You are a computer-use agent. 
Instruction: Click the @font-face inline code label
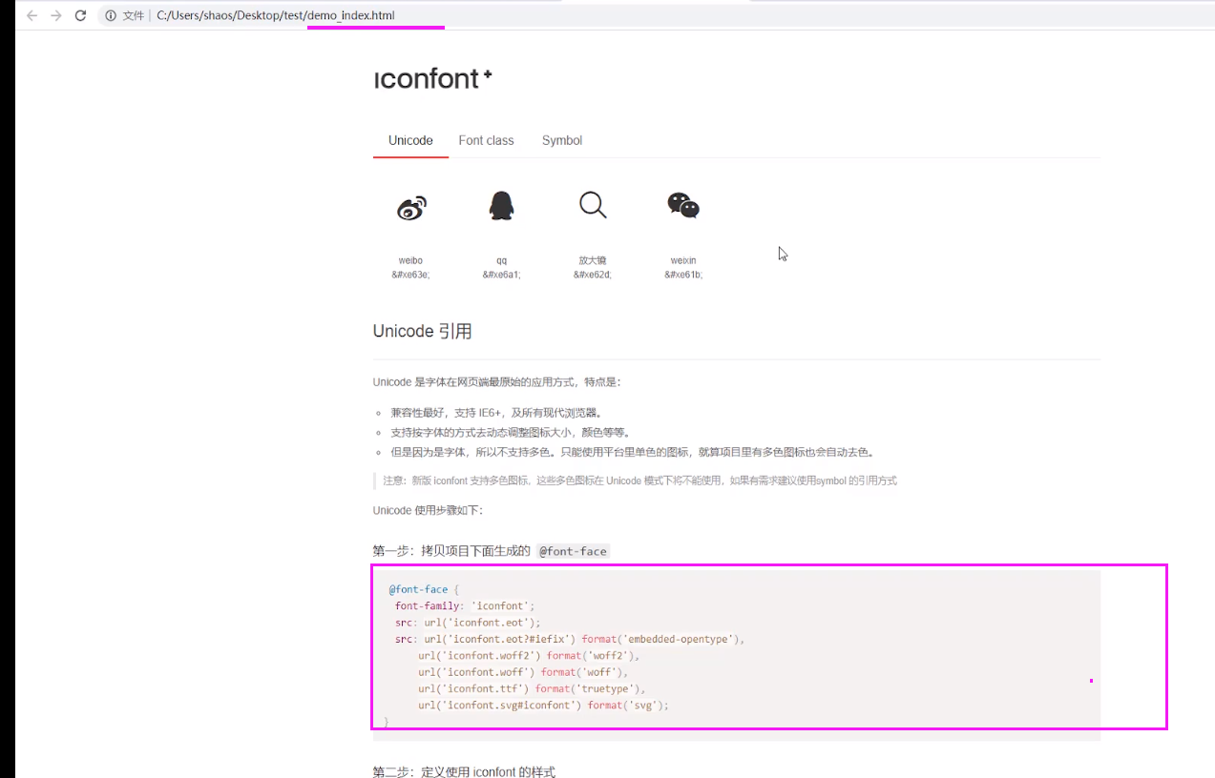click(573, 551)
